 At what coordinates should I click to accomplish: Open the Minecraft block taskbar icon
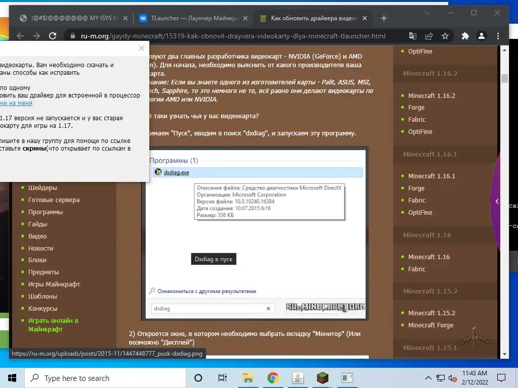point(322,378)
